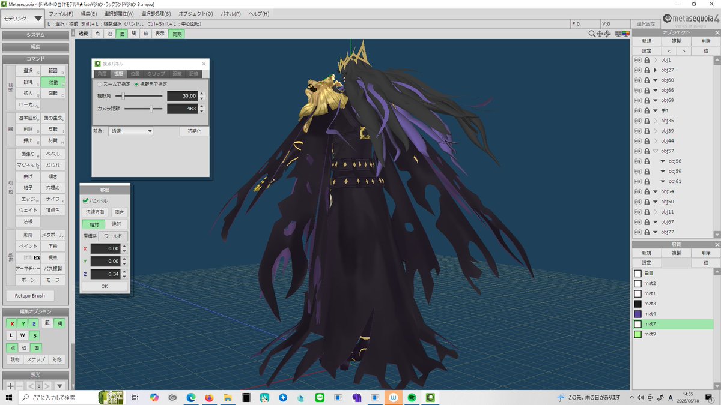The height and width of the screenshot is (405, 721).
Task: Select the マグネット magnet command
Action: tap(28, 165)
